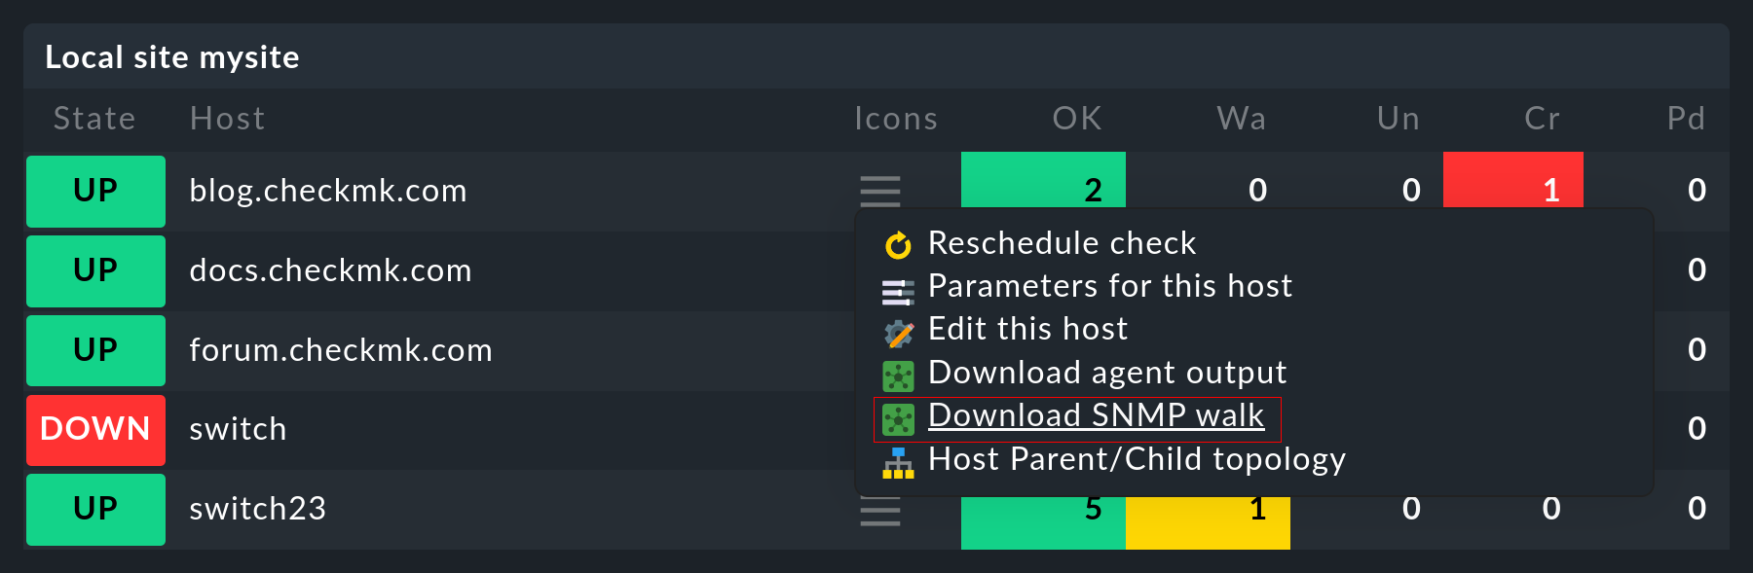Open the action menu icon for blog.checkmk.com

[879, 191]
